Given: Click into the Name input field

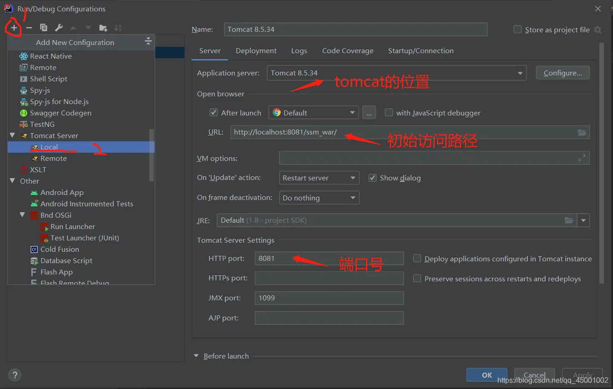Looking at the screenshot, I should pyautogui.click(x=355, y=30).
